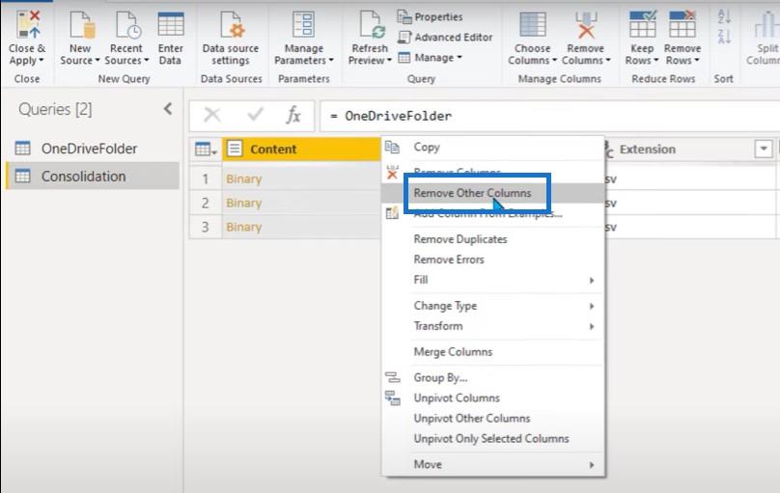The width and height of the screenshot is (780, 493).
Task: Collapse the Queries pane with the chevron
Action: [x=168, y=109]
